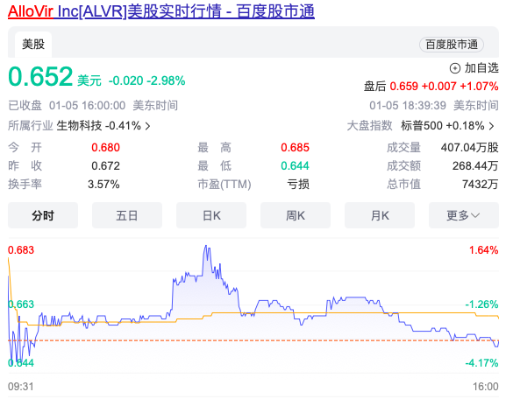Click the chart percent label -4.17%

pyautogui.click(x=481, y=363)
